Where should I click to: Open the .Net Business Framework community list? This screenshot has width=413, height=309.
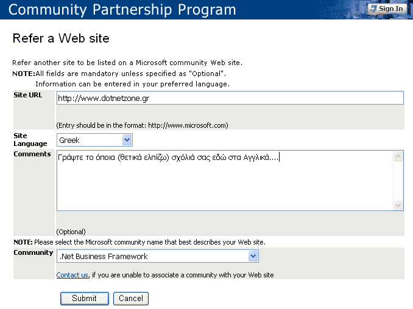point(152,256)
